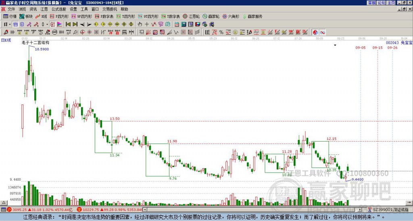Click the percent sign % tool
The width and height of the screenshot is (413, 221).
click(x=221, y=32)
